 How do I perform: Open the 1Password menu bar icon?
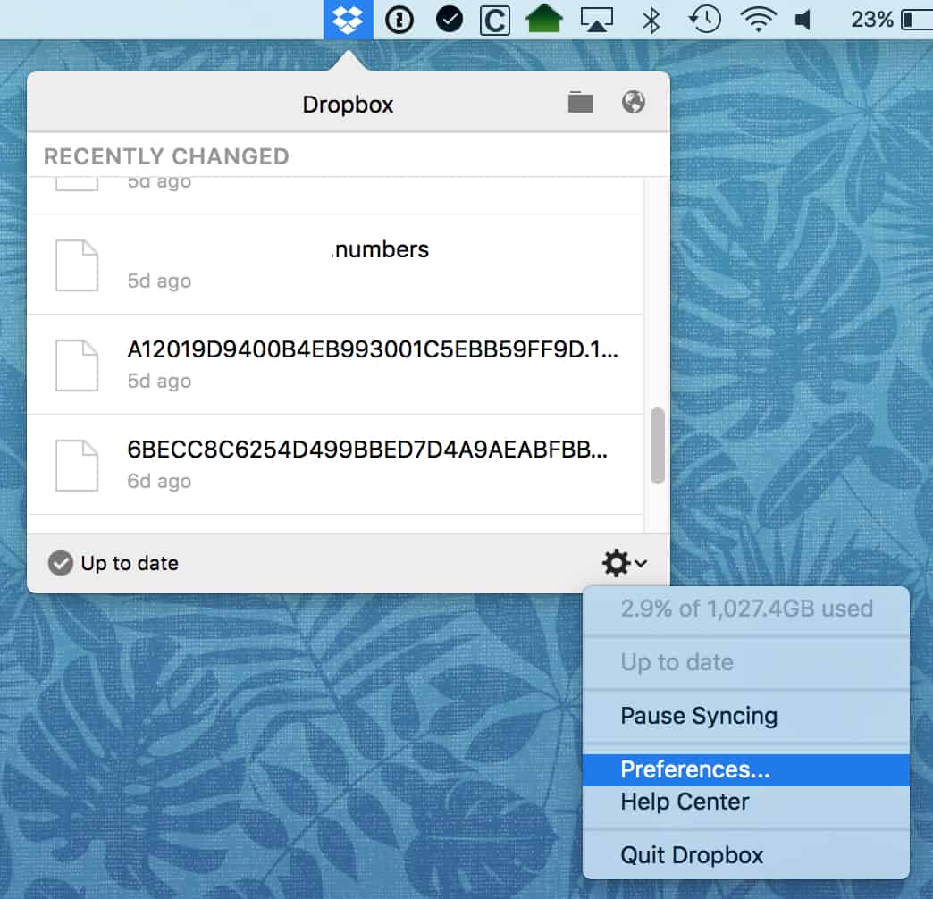399,20
